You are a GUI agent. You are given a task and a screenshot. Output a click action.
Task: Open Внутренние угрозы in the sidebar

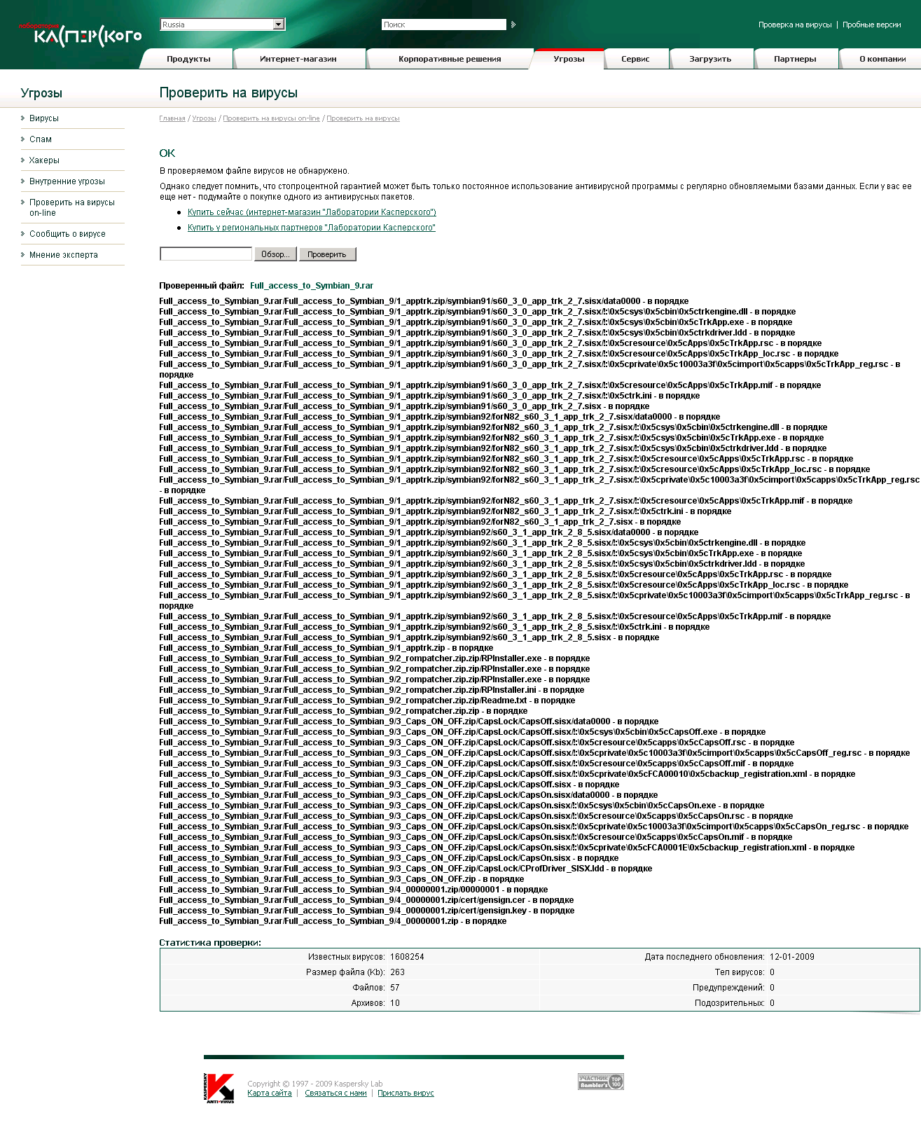click(x=67, y=181)
